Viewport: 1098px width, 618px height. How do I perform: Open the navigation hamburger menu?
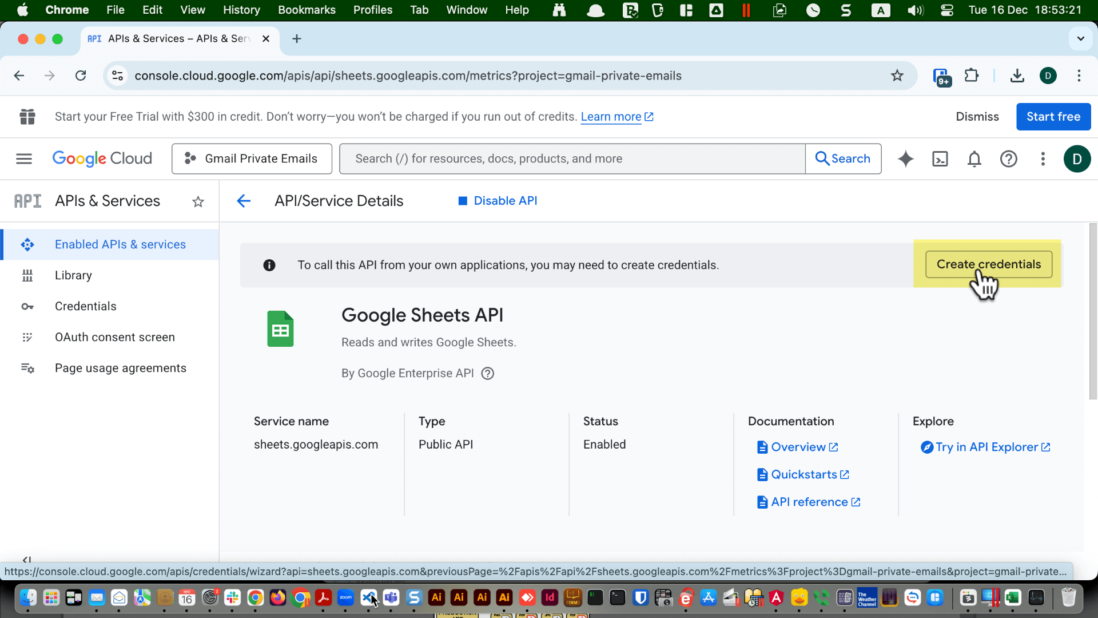tap(23, 159)
